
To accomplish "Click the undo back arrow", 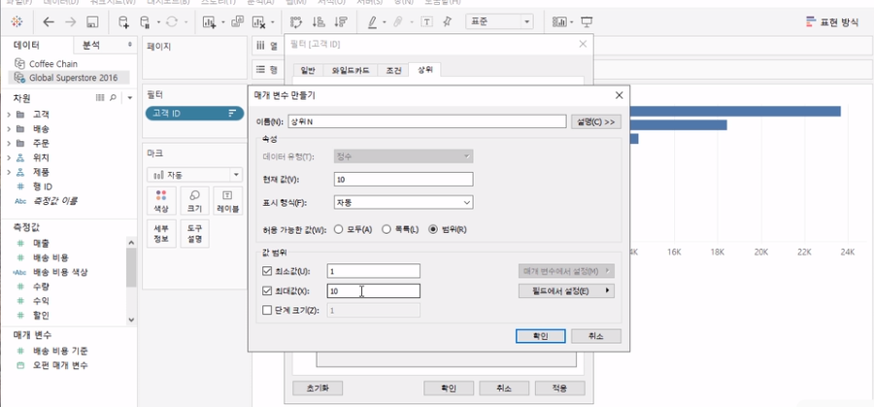I will click(50, 21).
